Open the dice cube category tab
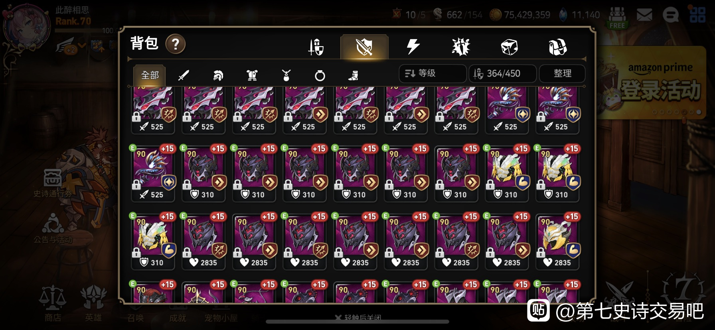715x330 pixels. 510,47
